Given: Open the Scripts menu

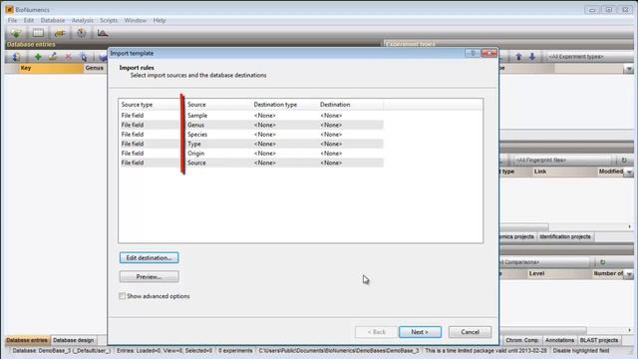Looking at the screenshot, I should click(109, 20).
